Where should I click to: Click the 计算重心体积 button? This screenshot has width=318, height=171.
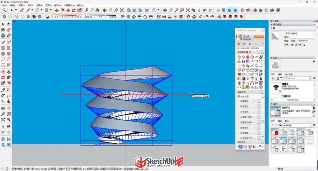click(x=247, y=117)
